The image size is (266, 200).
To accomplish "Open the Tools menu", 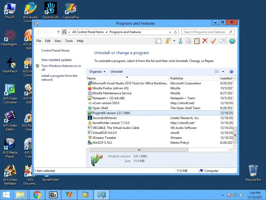I will click(69, 41).
